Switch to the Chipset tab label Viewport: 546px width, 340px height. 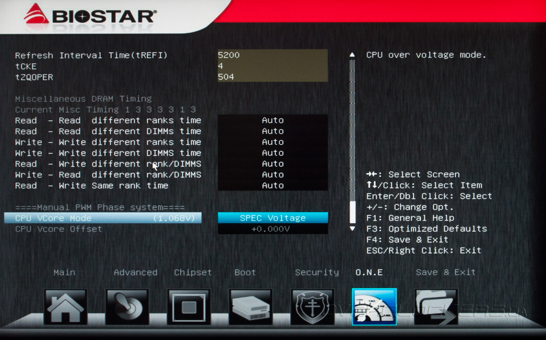pyautogui.click(x=193, y=273)
